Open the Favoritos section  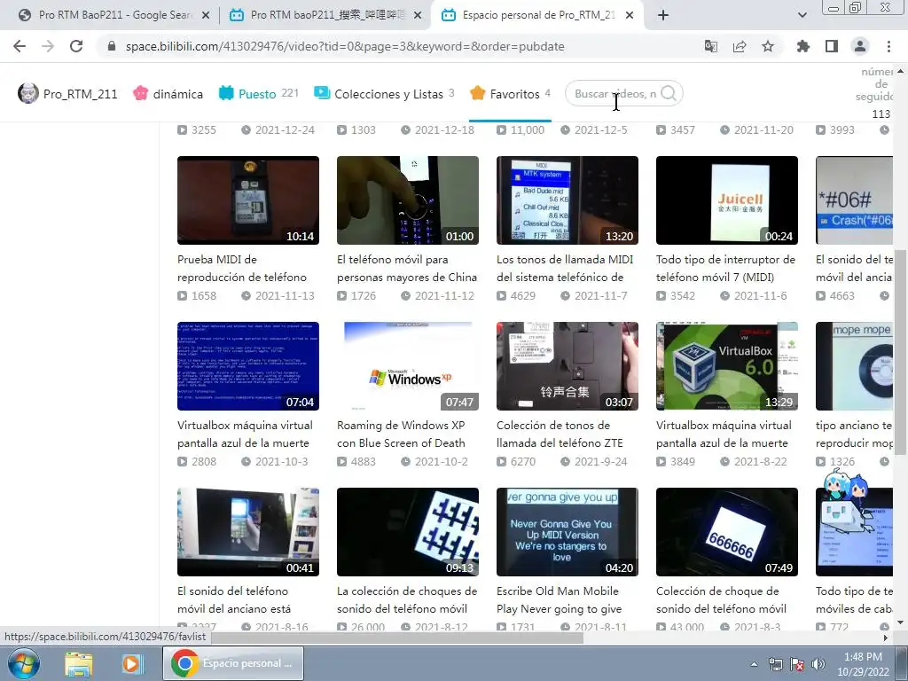tap(510, 94)
